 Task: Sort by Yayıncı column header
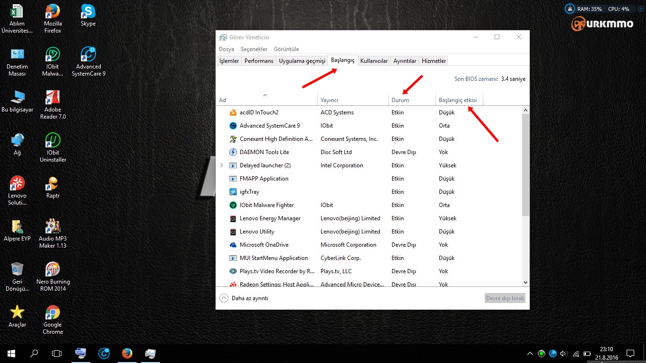[x=353, y=99]
